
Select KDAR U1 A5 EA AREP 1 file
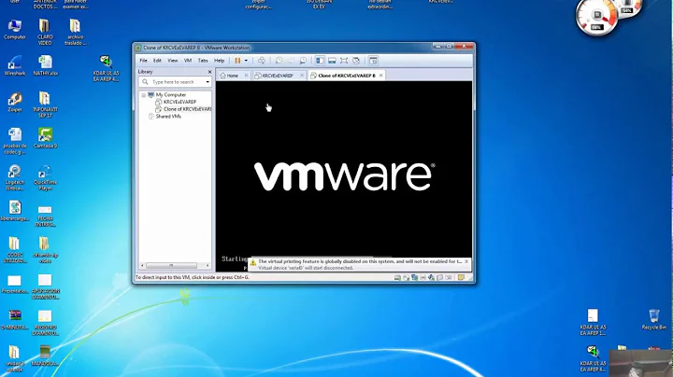pyautogui.click(x=593, y=322)
